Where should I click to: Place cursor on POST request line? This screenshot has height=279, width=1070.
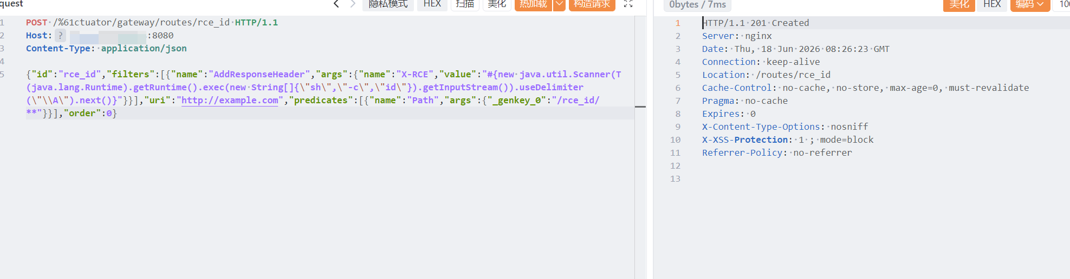pyautogui.click(x=152, y=23)
